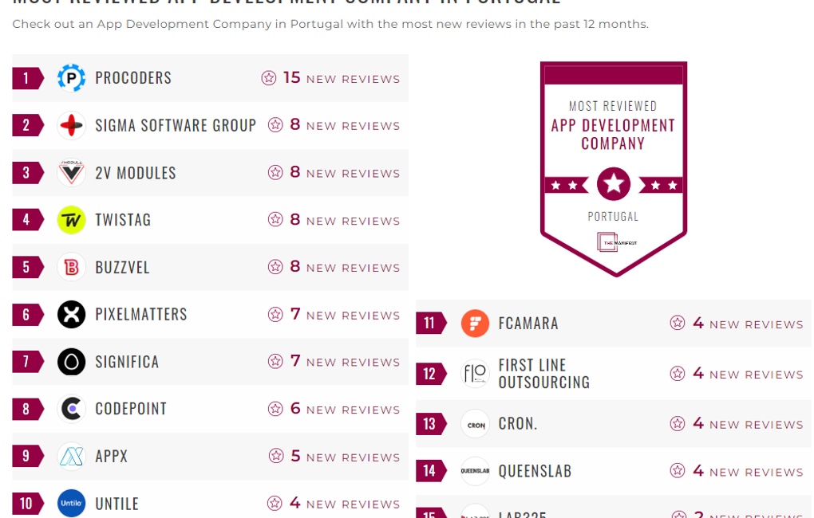
Task: Click the AppX logo icon
Action: (x=72, y=457)
